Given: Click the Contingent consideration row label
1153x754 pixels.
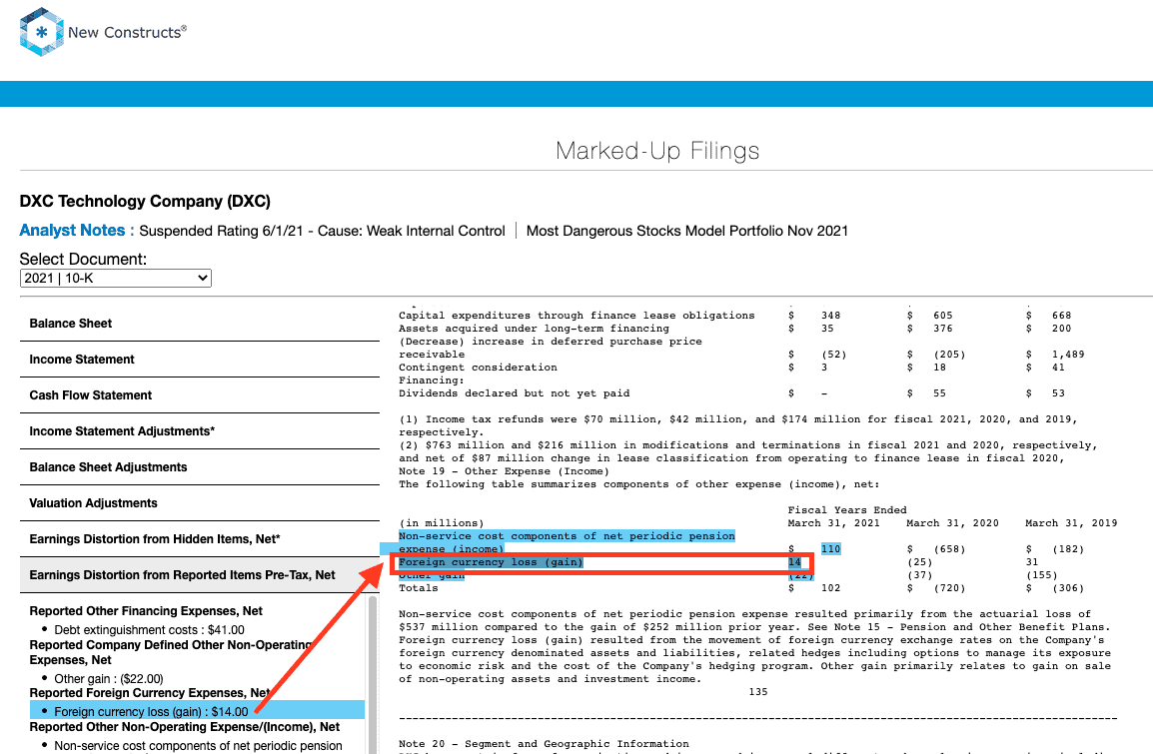Looking at the screenshot, I should tap(478, 368).
